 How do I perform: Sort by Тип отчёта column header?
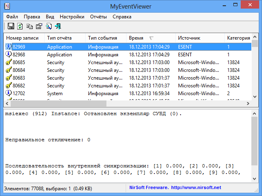(65, 38)
